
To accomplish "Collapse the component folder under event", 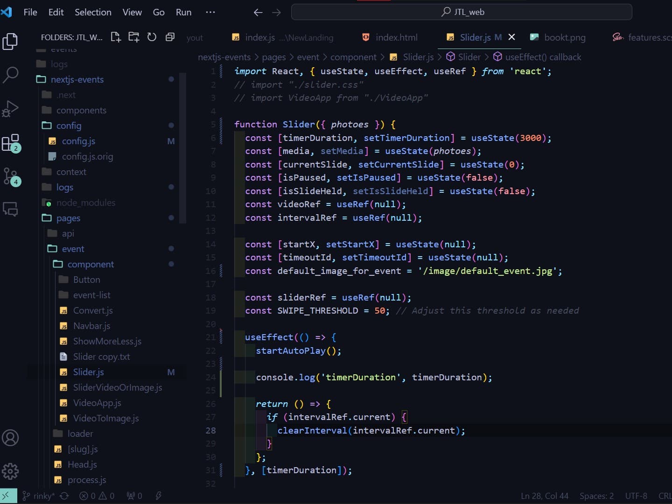I will 91,264.
